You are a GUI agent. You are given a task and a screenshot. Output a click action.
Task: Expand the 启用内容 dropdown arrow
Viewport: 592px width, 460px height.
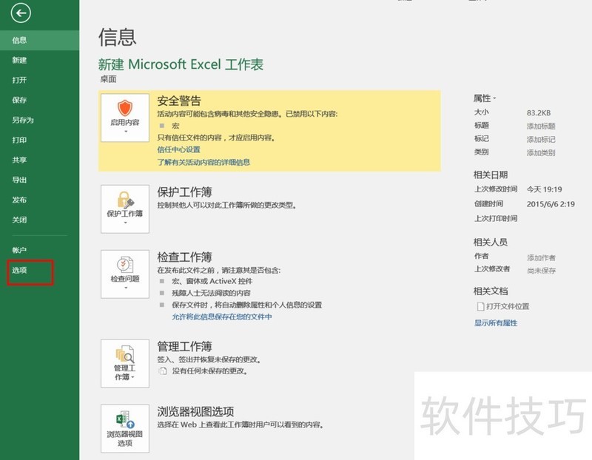tap(125, 132)
